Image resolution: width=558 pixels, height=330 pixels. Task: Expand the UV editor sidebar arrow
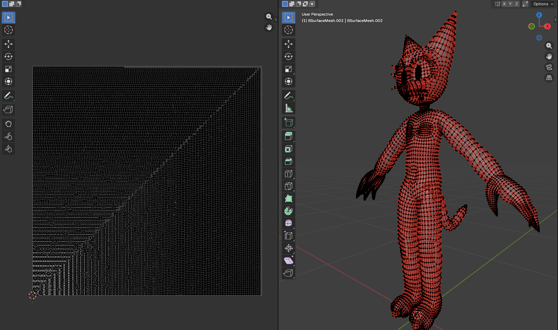276,20
